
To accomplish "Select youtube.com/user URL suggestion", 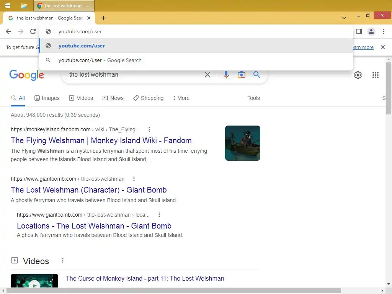I will pyautogui.click(x=196, y=46).
